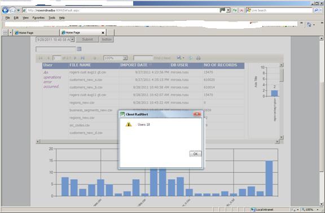
Task: Click the Submit button
Action: [87, 39]
